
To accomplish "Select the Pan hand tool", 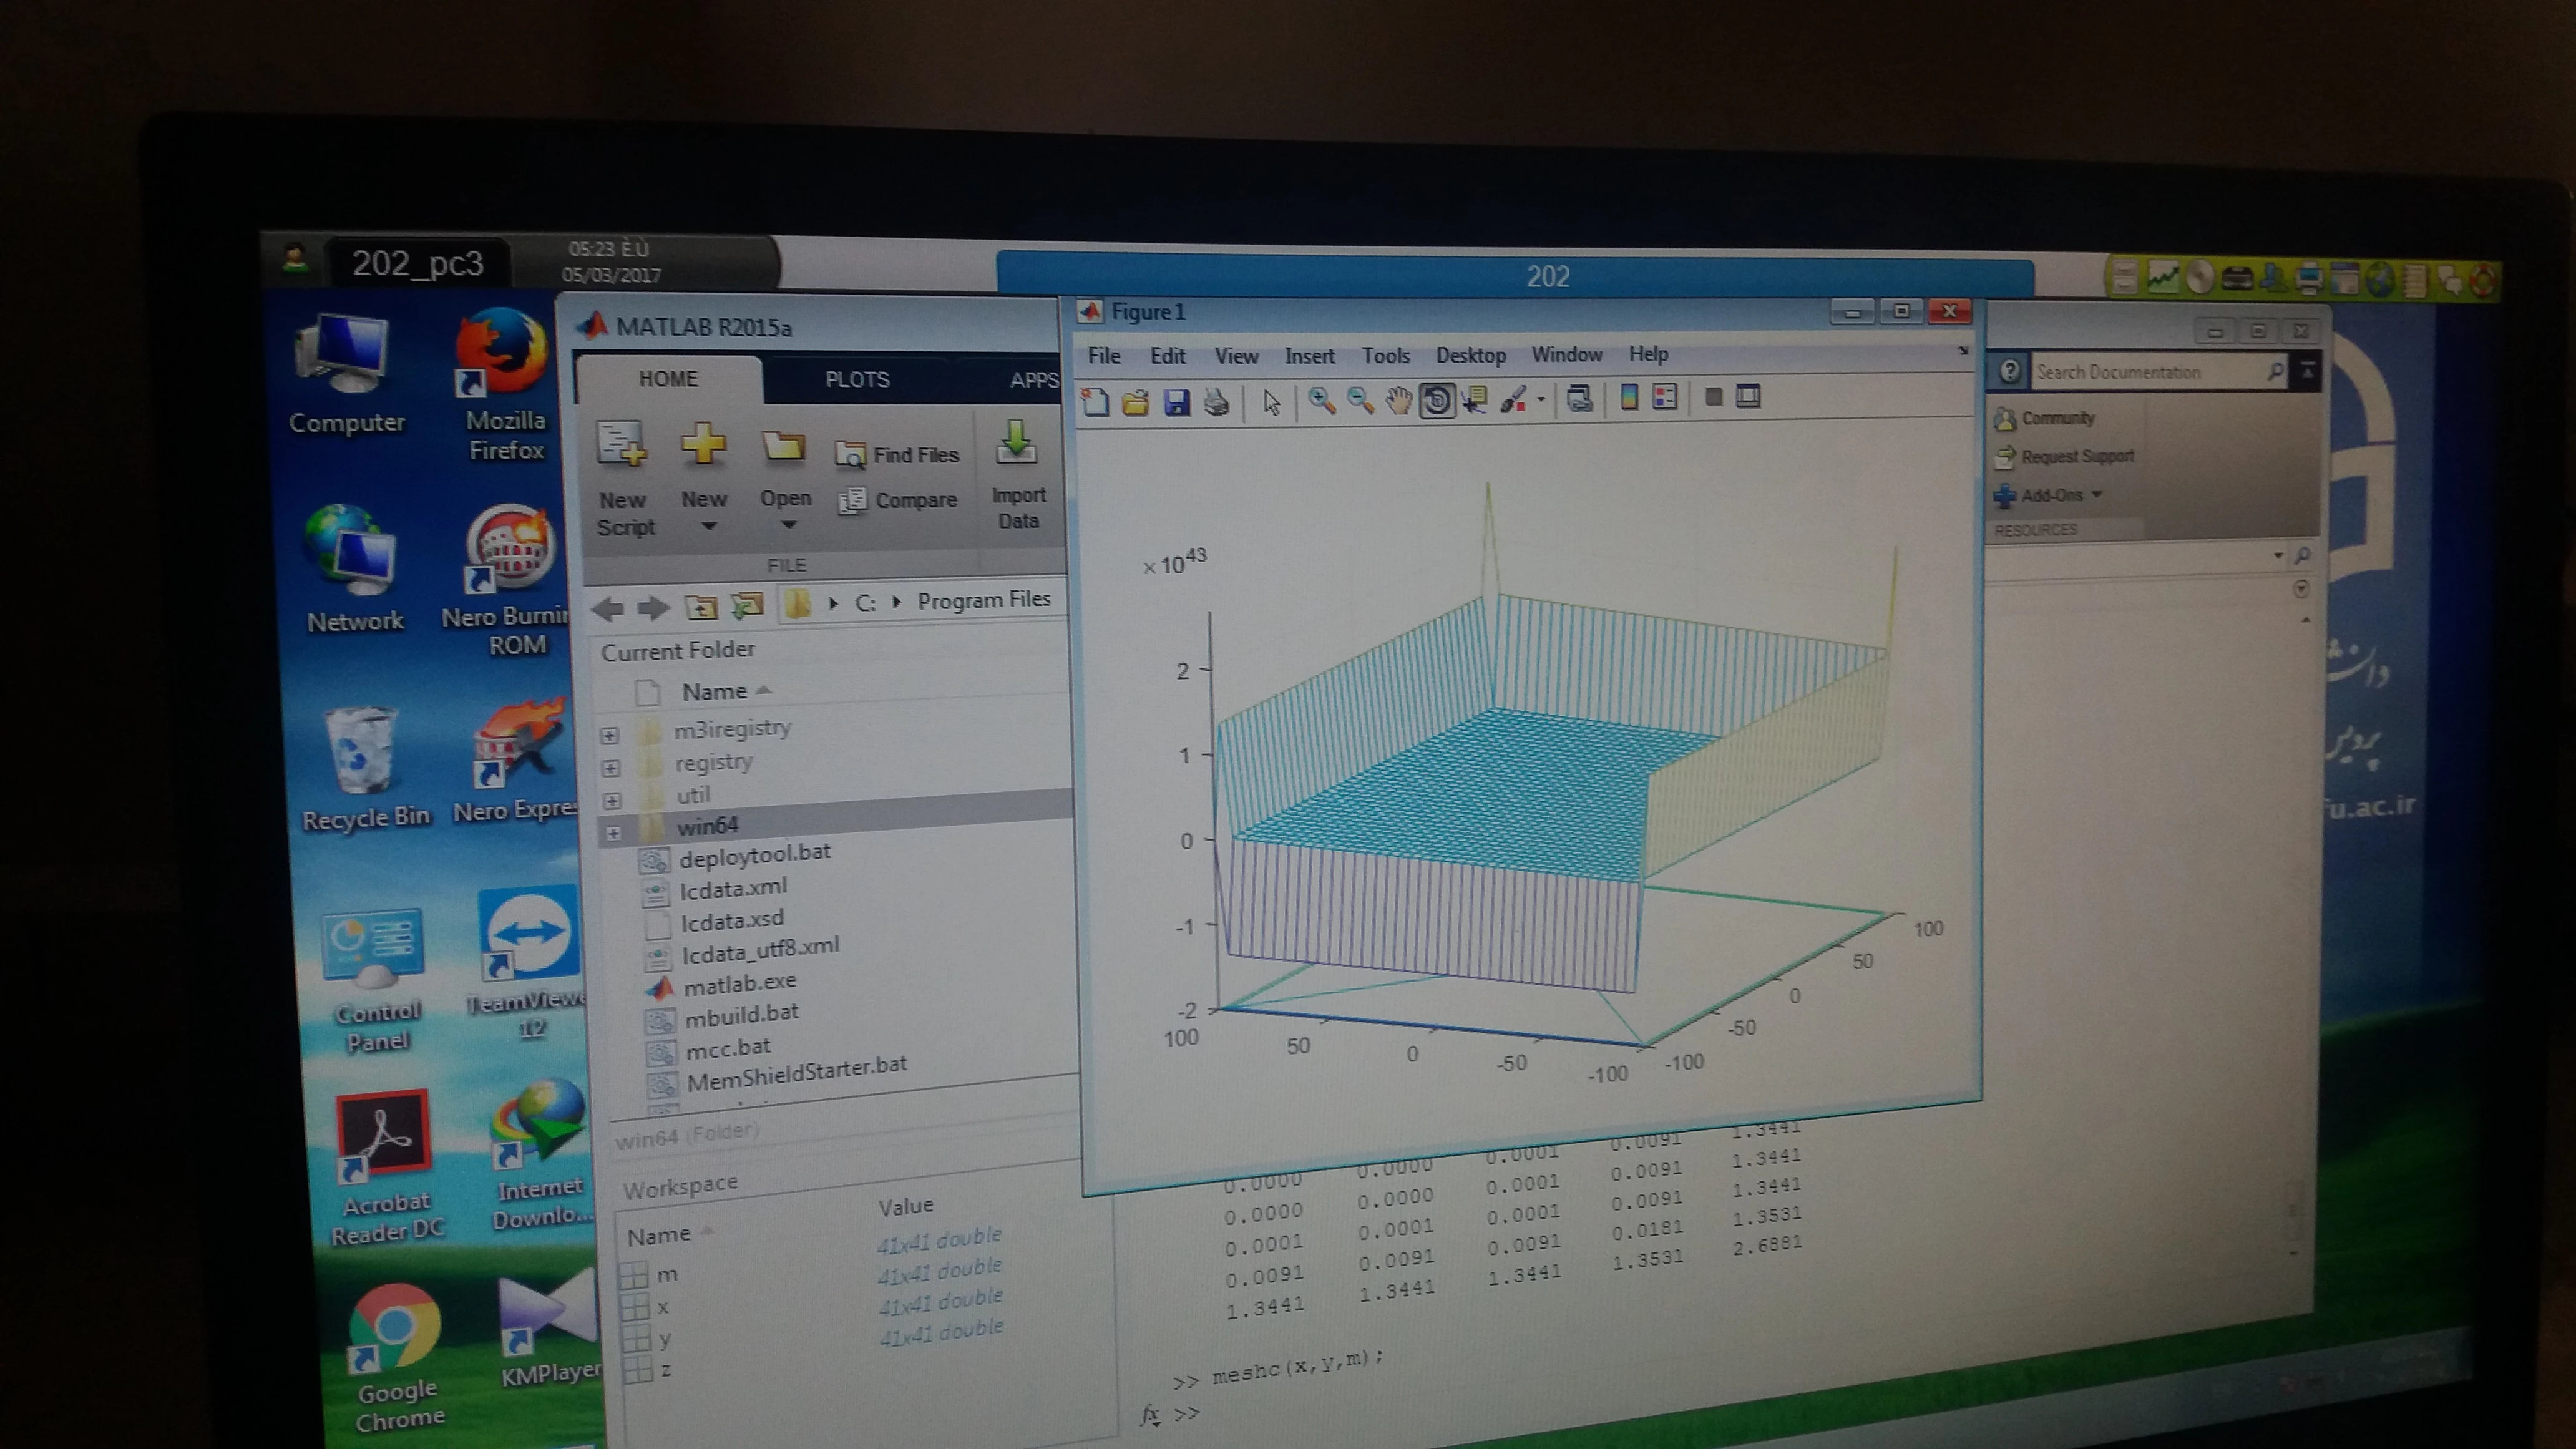I will tap(1398, 401).
